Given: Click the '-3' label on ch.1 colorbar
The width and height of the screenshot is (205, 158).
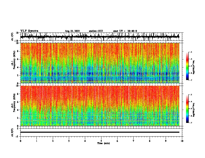Looking at the screenshot, I should pos(191,52).
